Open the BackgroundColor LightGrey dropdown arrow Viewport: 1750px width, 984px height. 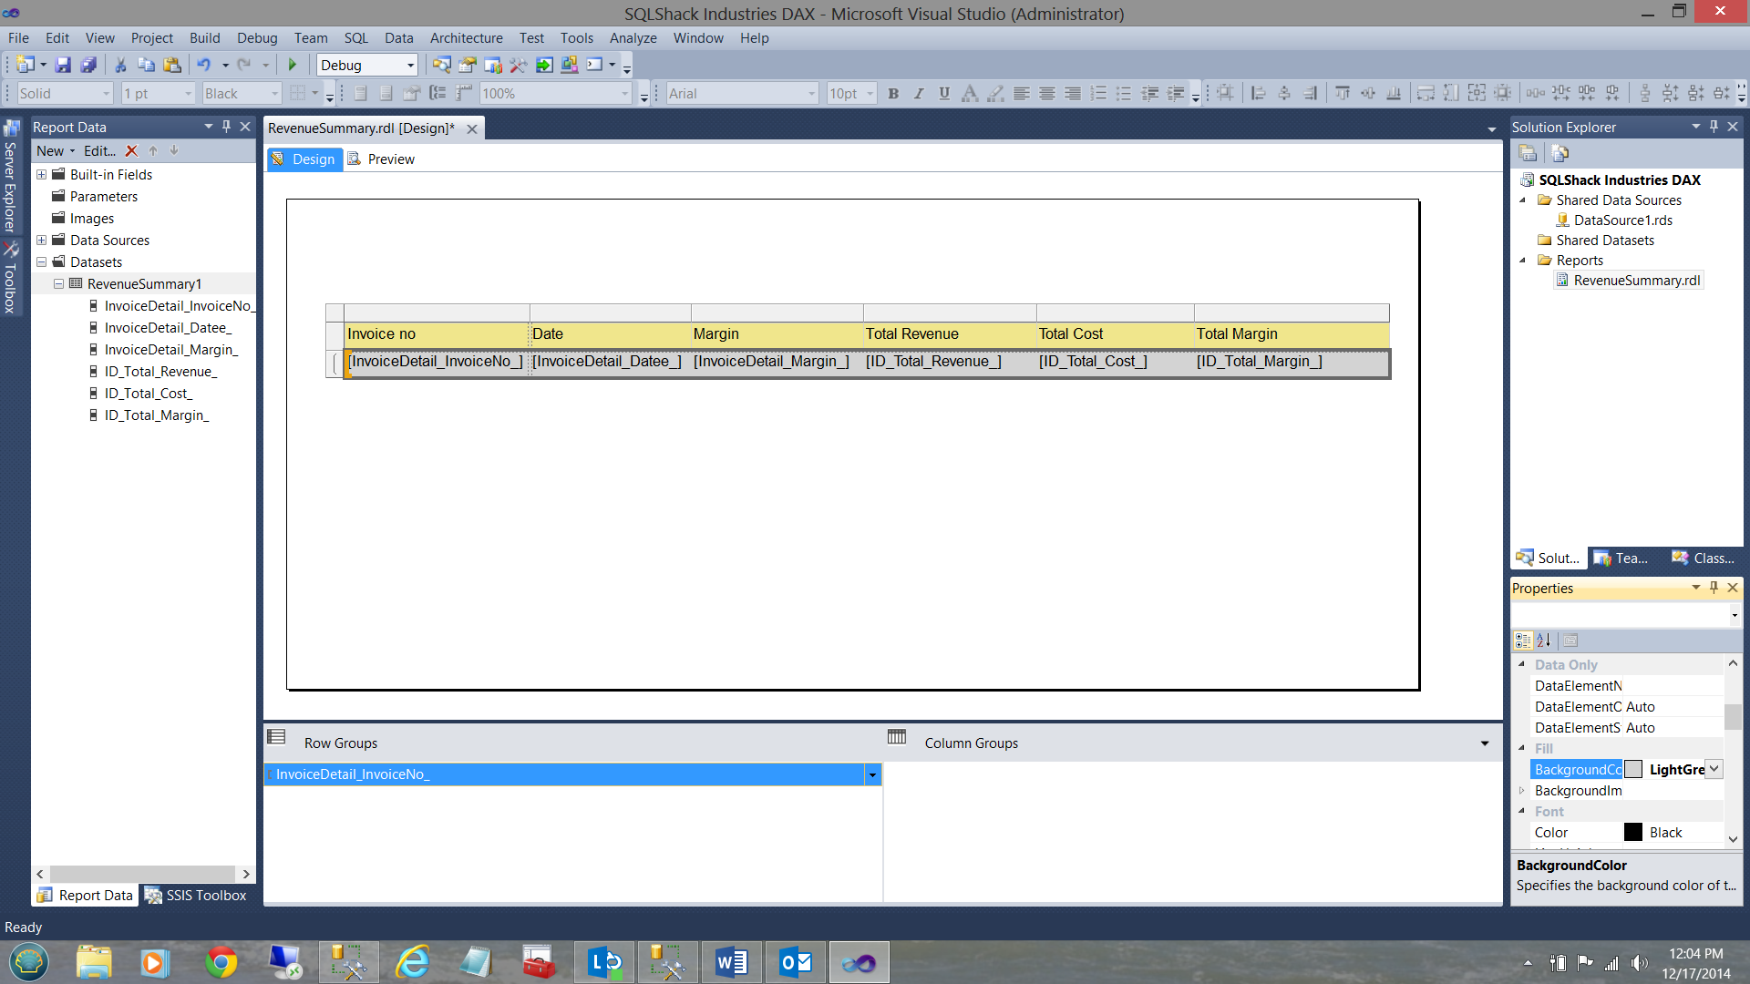pyautogui.click(x=1714, y=769)
